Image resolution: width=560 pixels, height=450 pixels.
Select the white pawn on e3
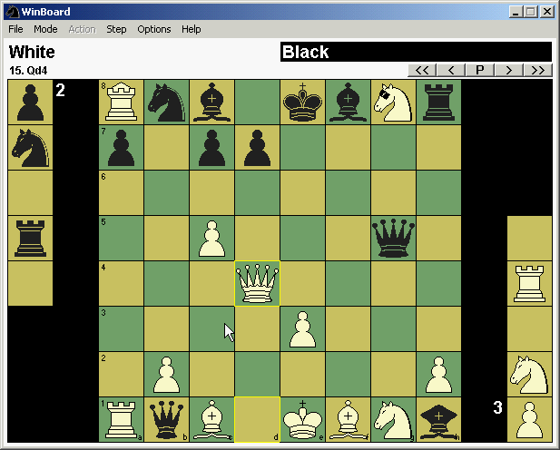pyautogui.click(x=302, y=329)
